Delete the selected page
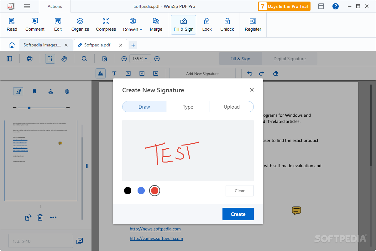 (40, 217)
